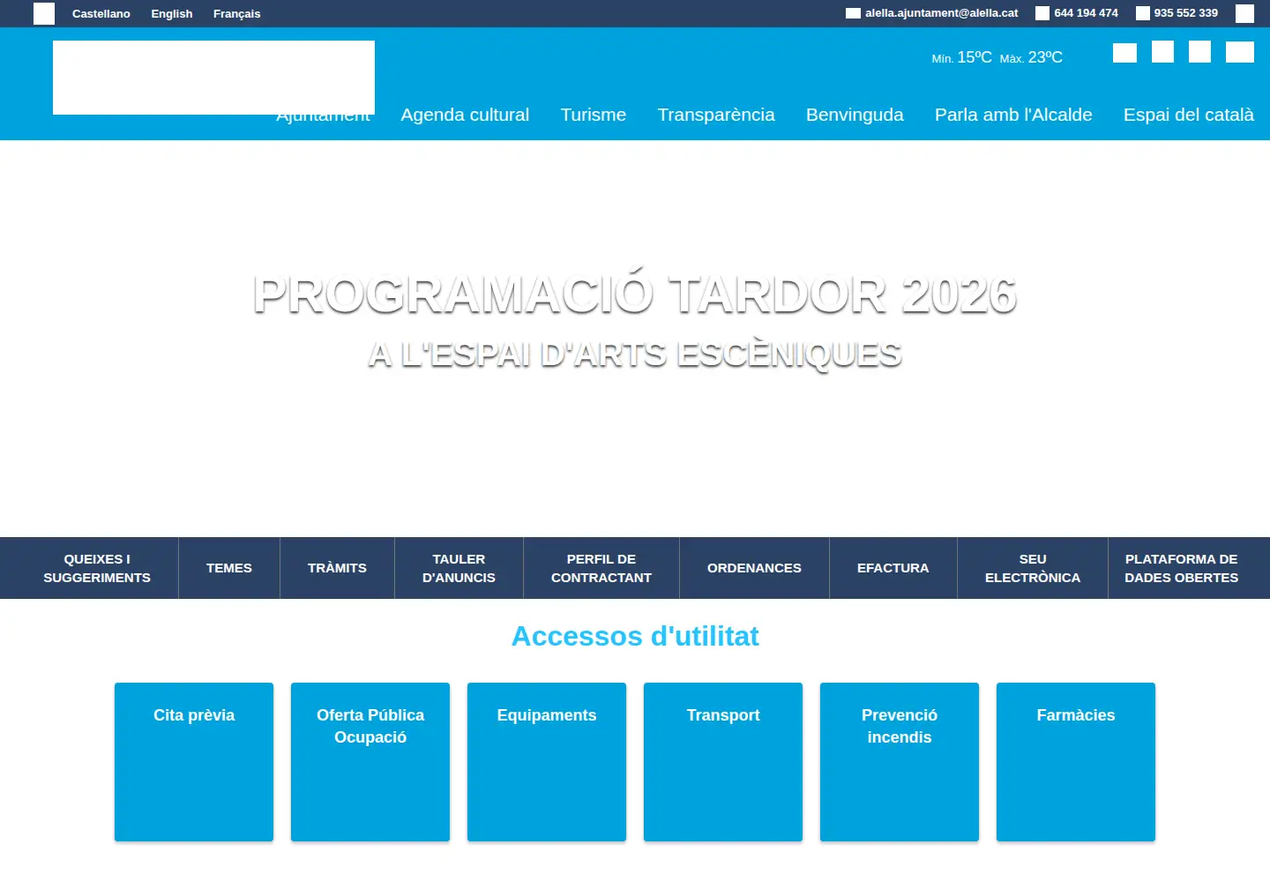The width and height of the screenshot is (1270, 882).
Task: Open the Farmàcies card
Action: tap(1076, 762)
